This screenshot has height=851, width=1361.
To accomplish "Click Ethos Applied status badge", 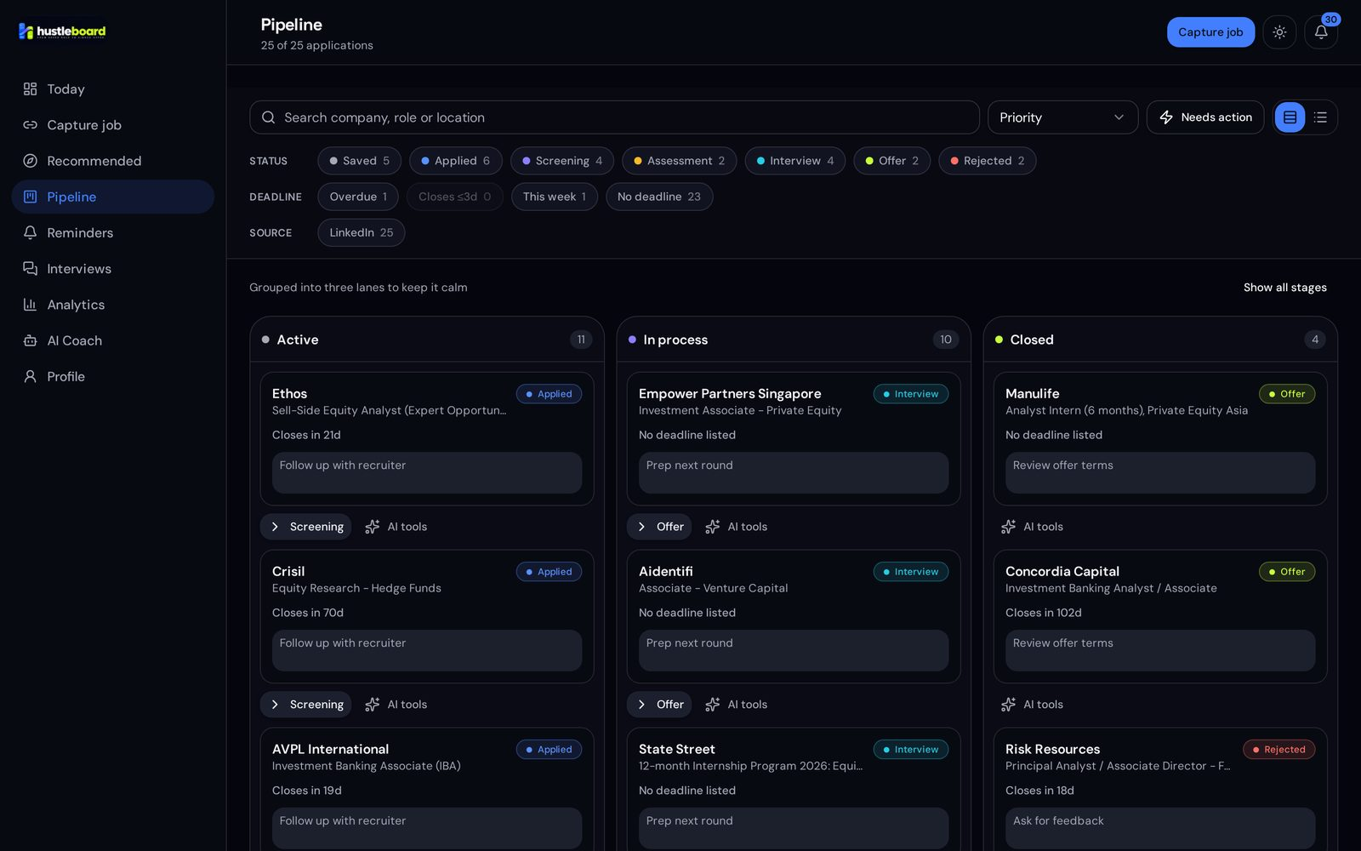I will tap(549, 394).
